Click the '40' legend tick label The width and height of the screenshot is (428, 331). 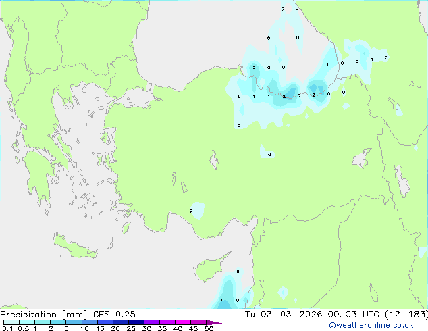(x=178, y=328)
